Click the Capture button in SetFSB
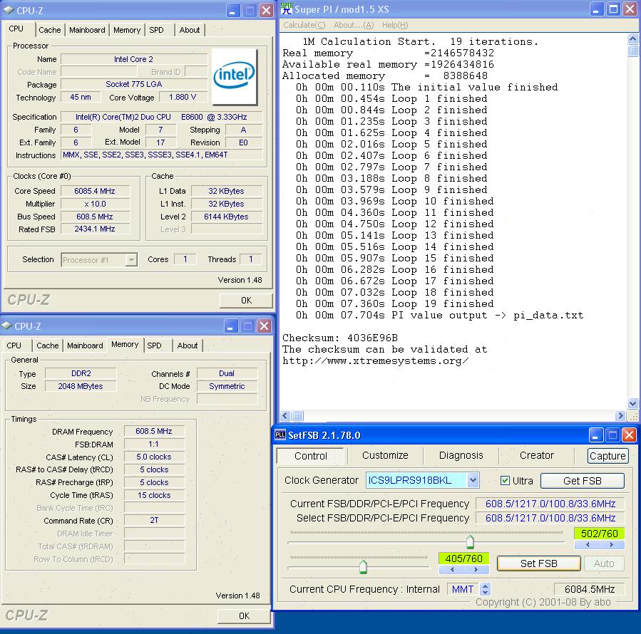641x634 pixels. (607, 456)
